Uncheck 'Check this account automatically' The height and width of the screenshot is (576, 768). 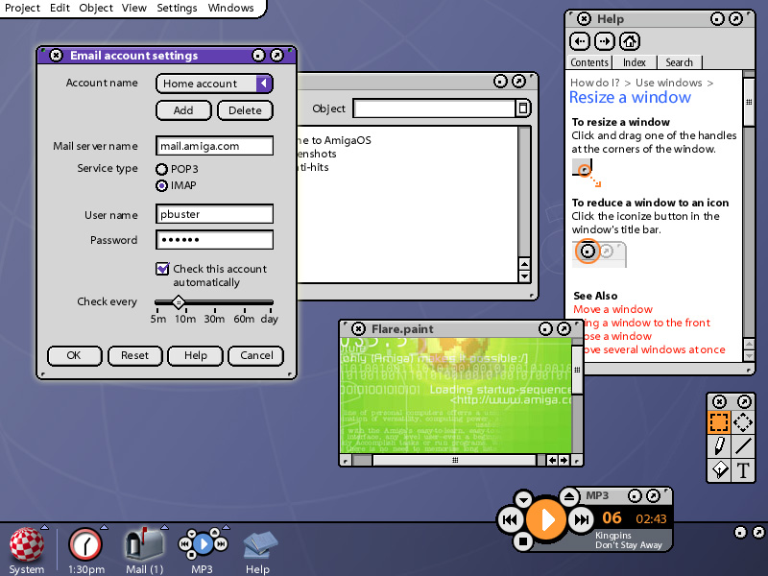pos(162,270)
